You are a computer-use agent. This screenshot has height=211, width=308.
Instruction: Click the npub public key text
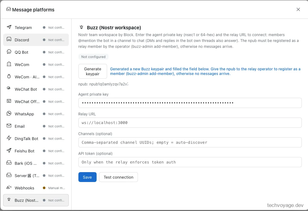pos(103,84)
